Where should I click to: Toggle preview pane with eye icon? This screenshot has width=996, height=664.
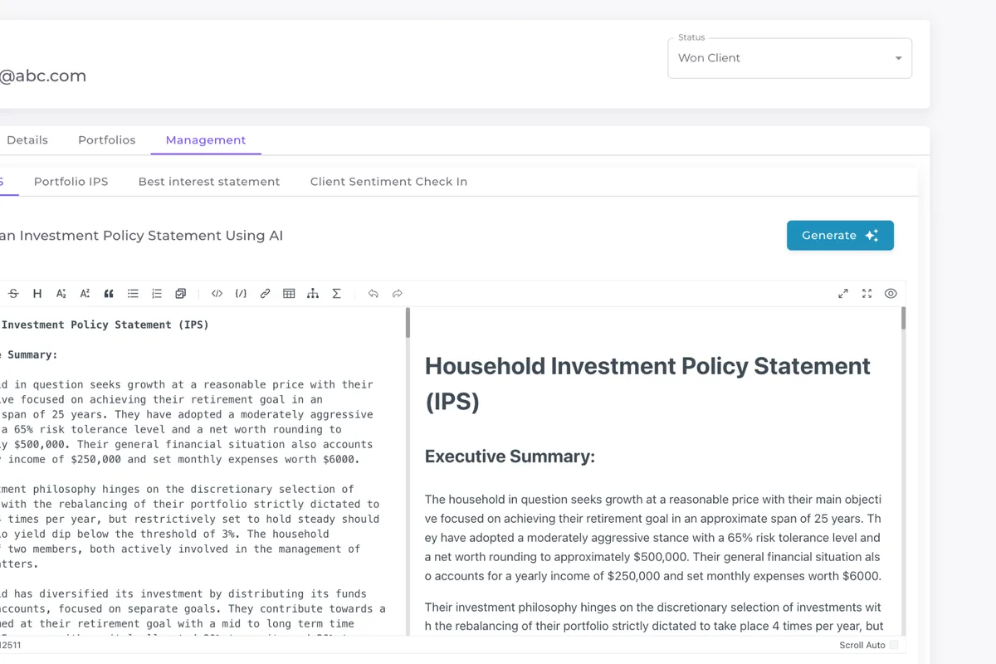click(x=891, y=294)
